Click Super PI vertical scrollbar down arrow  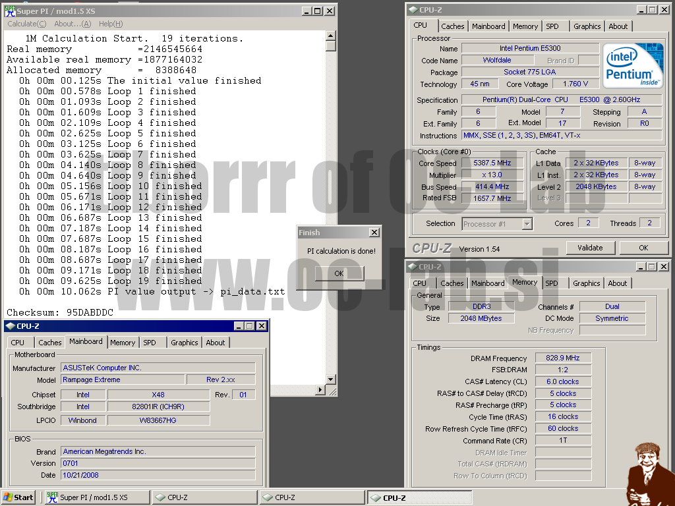coord(331,379)
